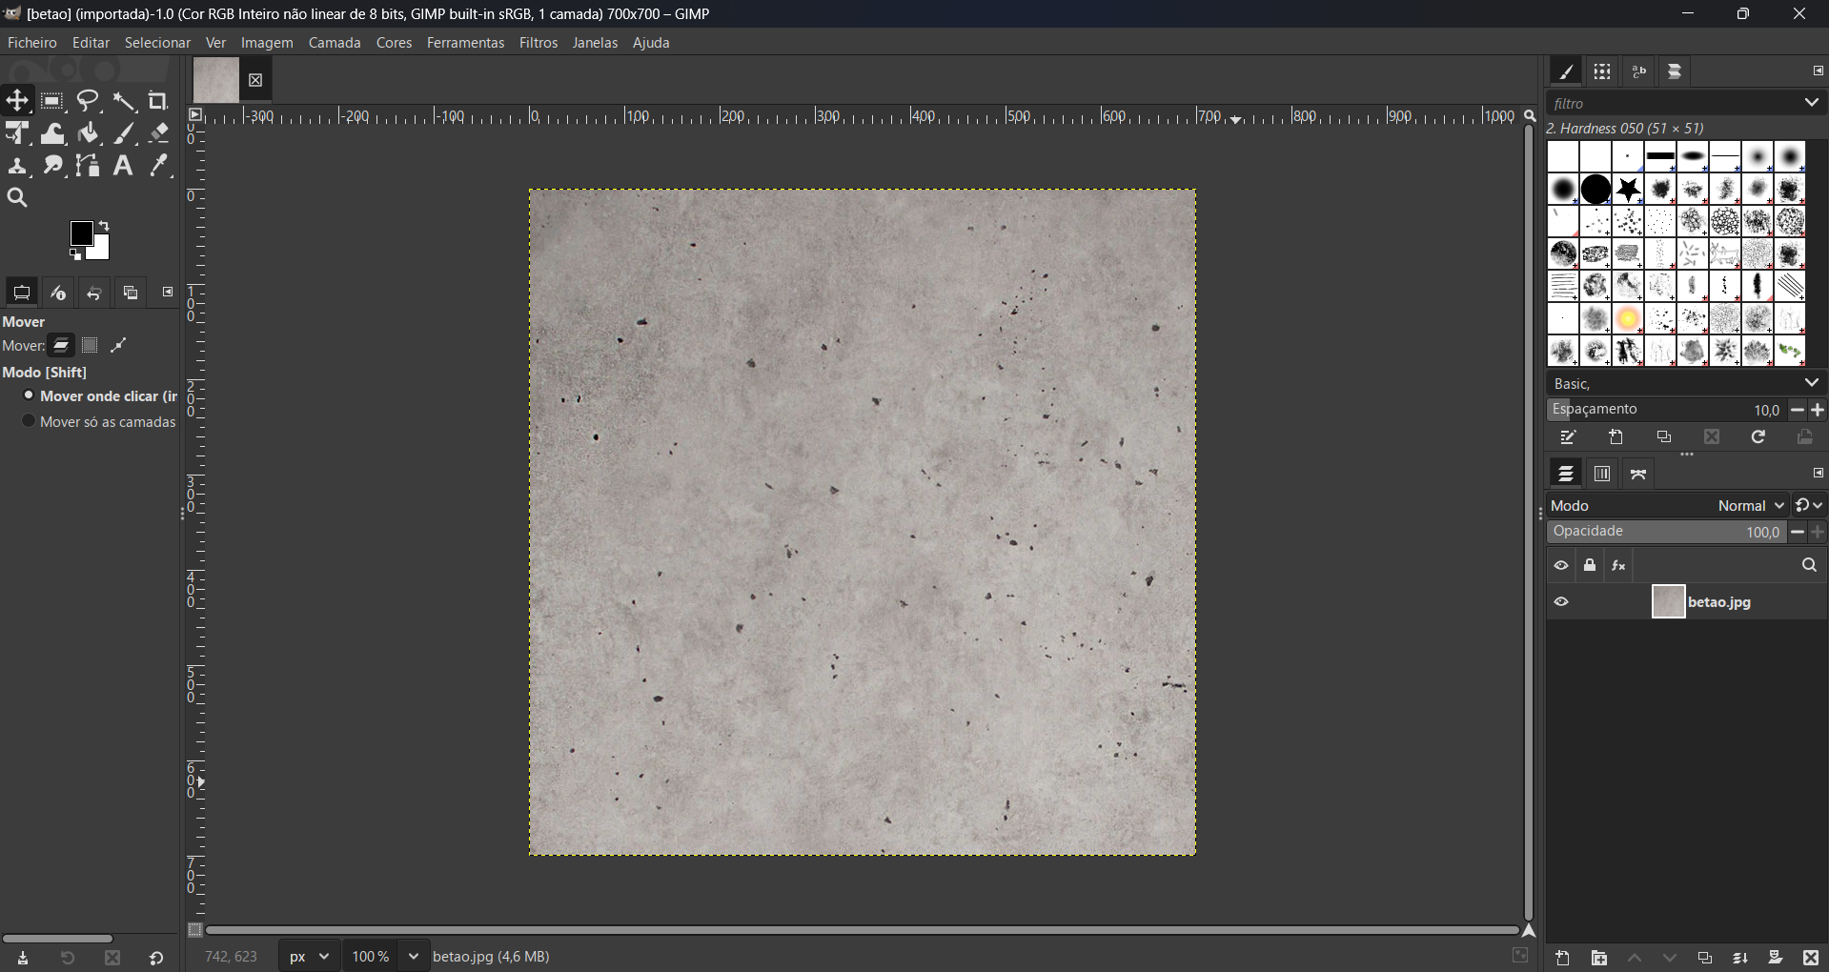Select the Rectangle Select tool
This screenshot has width=1829, height=972.
click(x=53, y=101)
